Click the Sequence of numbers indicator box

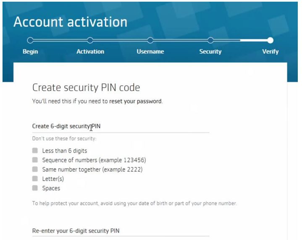[35, 160]
